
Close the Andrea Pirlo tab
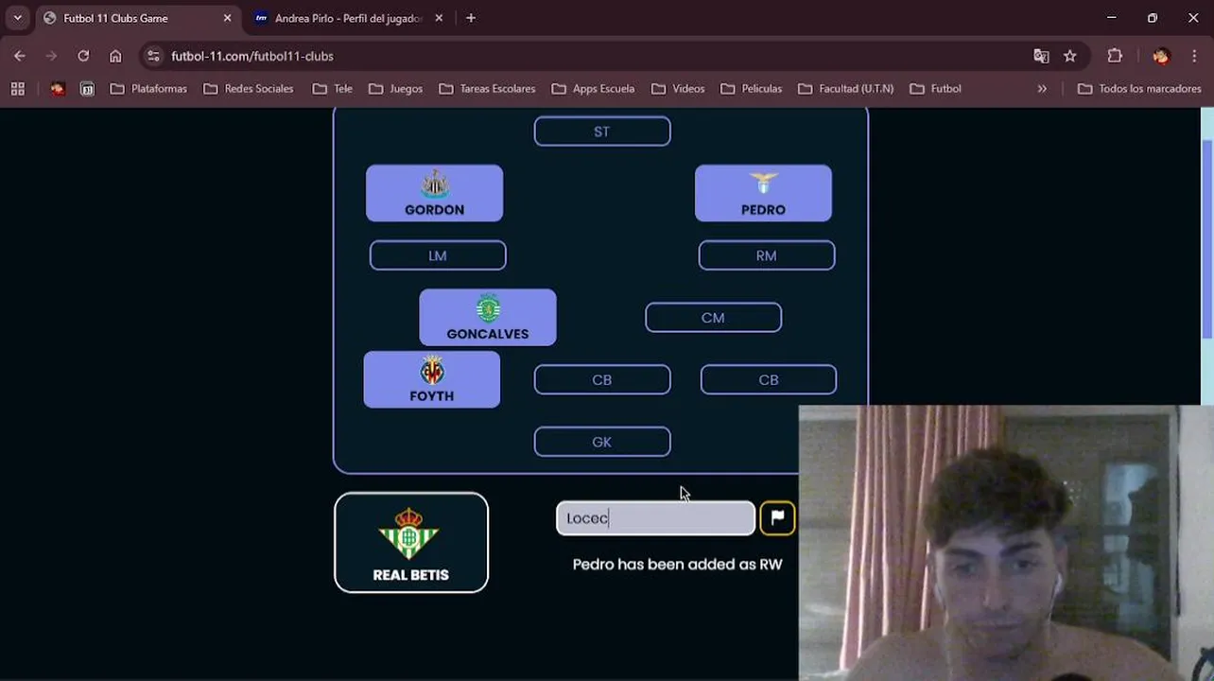[x=439, y=18]
